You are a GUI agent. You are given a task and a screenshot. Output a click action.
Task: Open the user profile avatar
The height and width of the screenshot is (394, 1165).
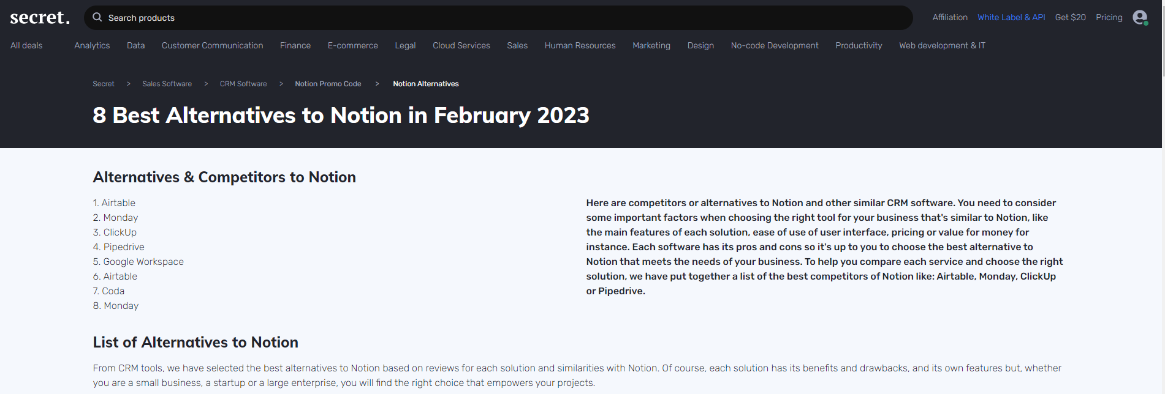coord(1140,18)
